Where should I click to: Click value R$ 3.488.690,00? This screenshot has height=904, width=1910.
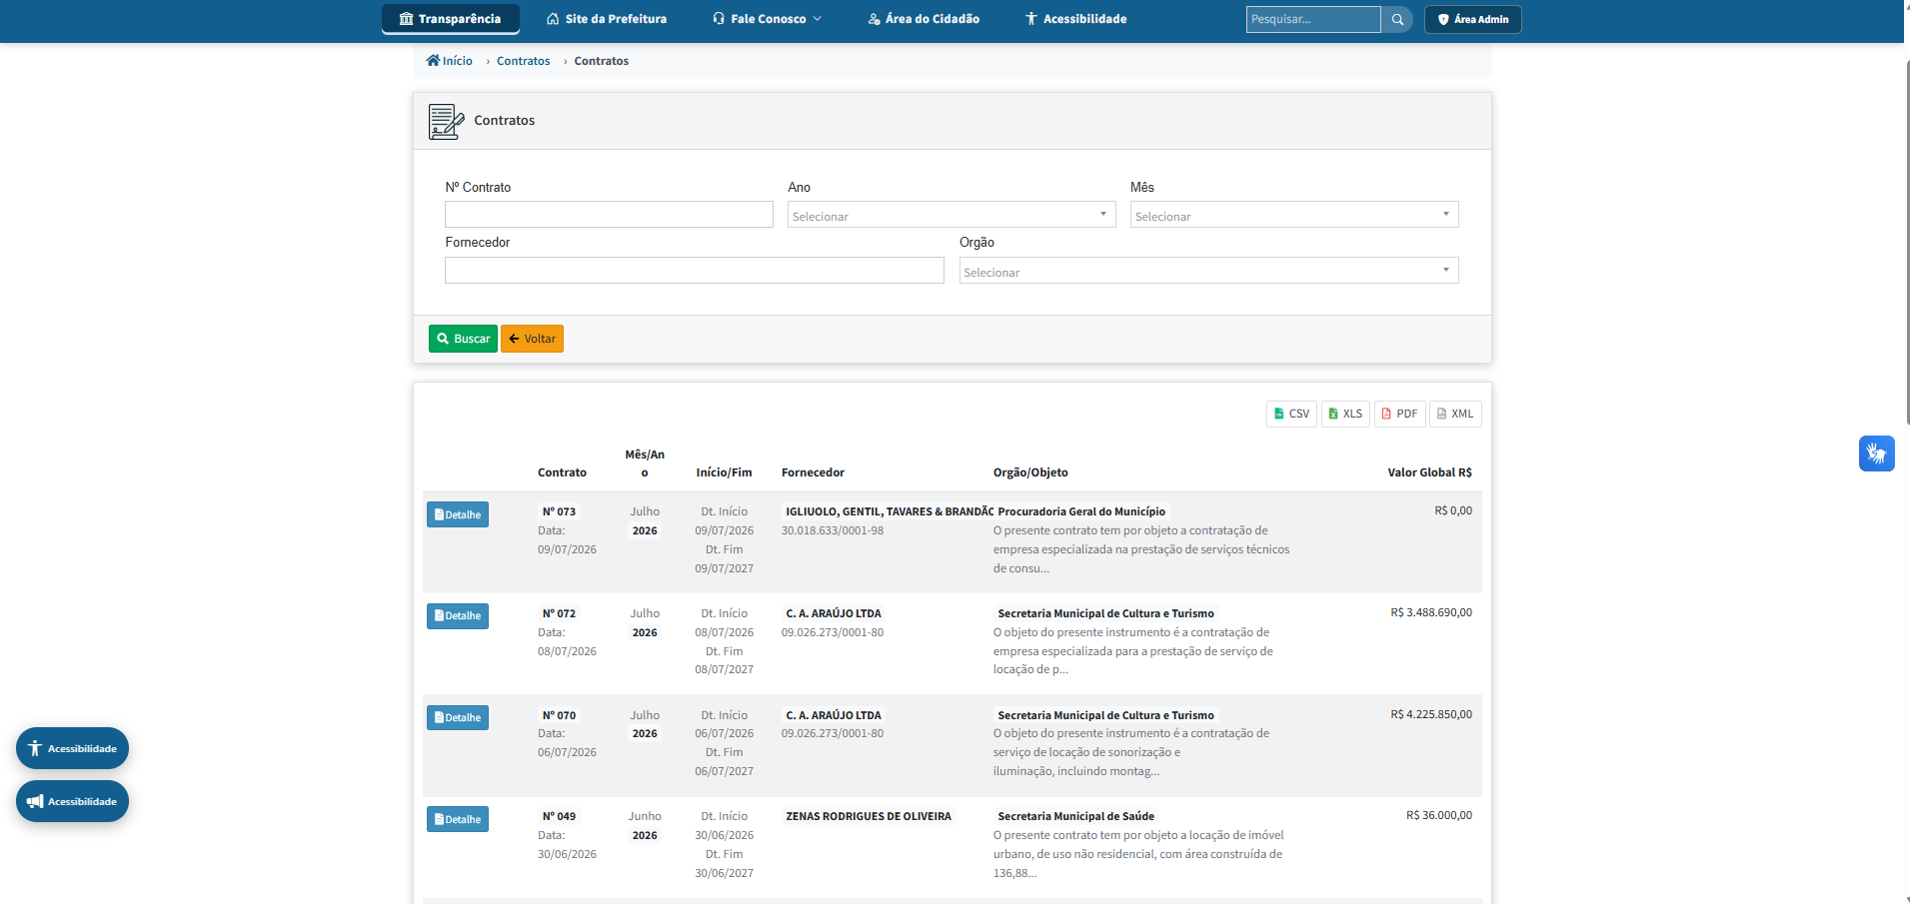click(x=1431, y=612)
